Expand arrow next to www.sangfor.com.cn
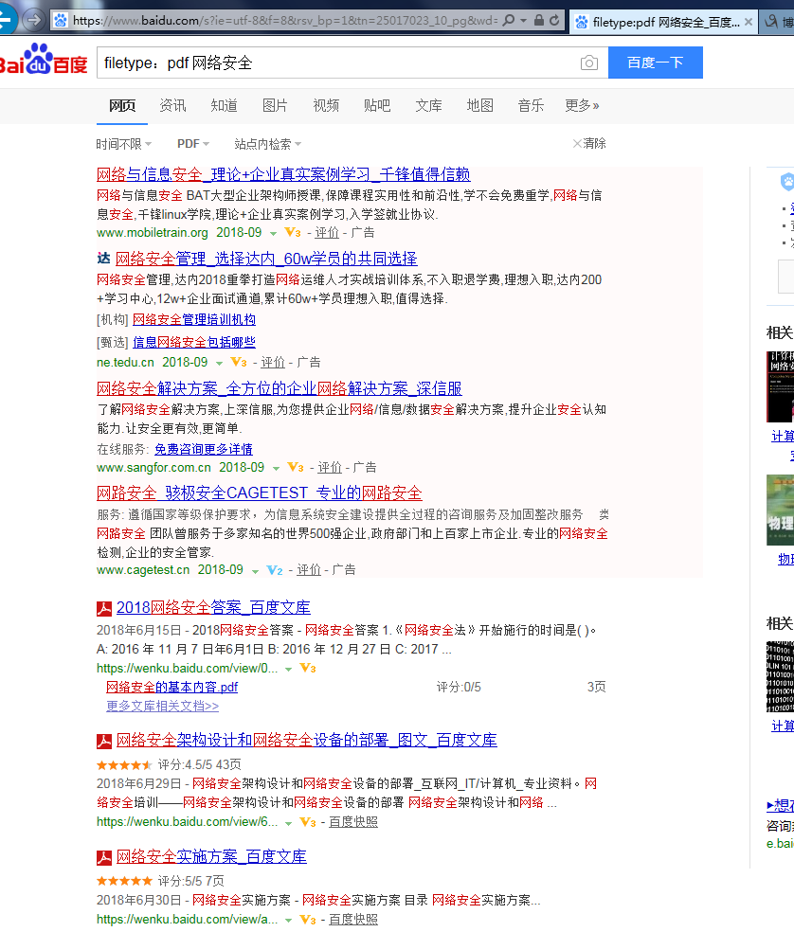The width and height of the screenshot is (794, 932). 276,469
